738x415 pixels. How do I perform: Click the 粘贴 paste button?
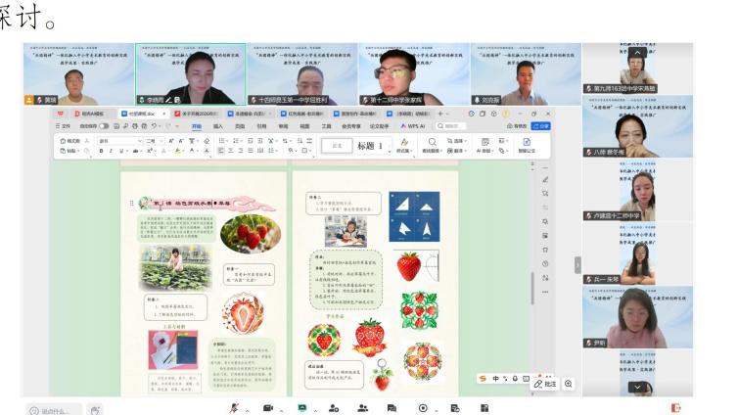(x=69, y=151)
